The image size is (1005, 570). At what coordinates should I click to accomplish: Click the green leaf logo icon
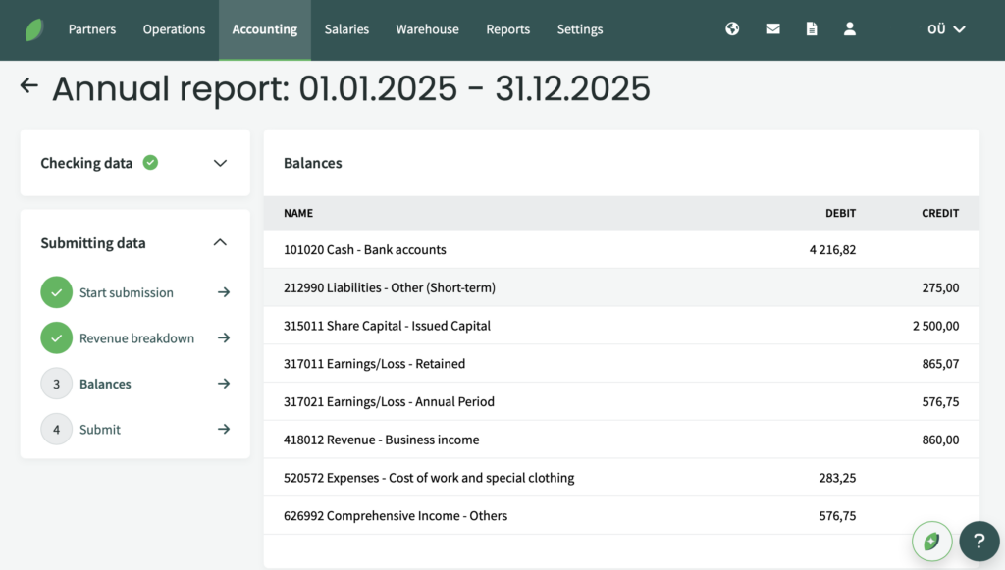34,29
